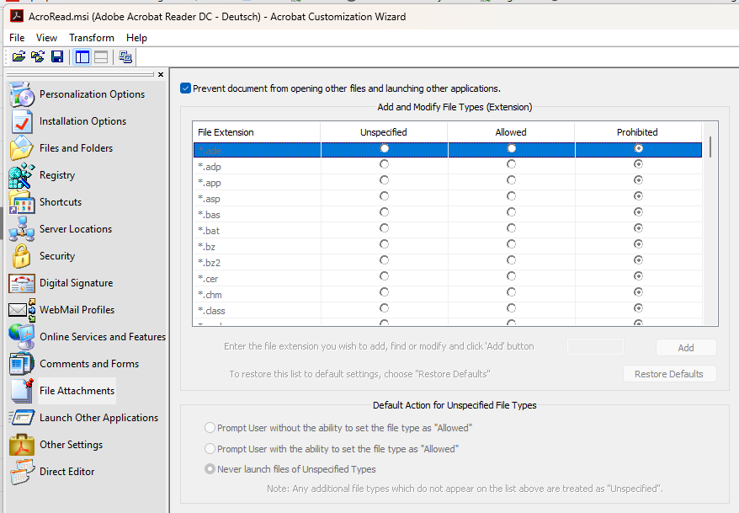Click the Open Package folder toolbar icon
Image resolution: width=739 pixels, height=513 pixels.
(19, 56)
